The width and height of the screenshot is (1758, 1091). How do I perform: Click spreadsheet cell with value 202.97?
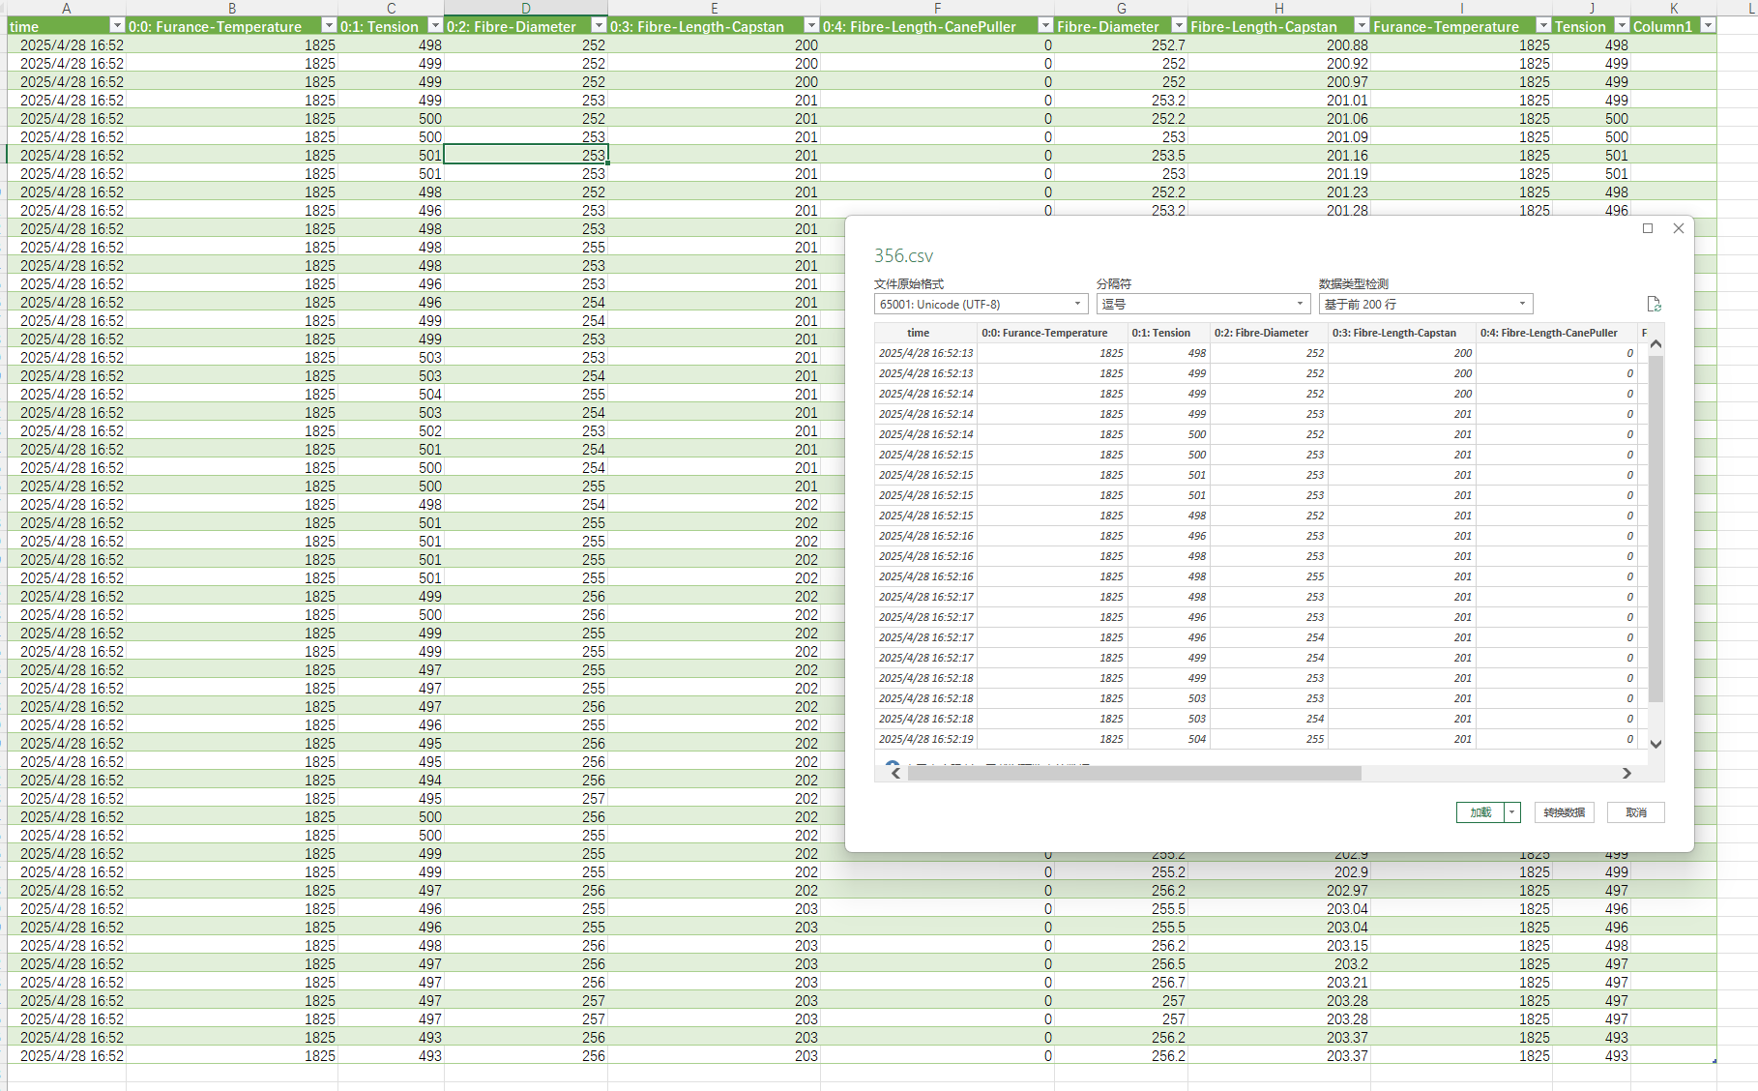click(1278, 891)
